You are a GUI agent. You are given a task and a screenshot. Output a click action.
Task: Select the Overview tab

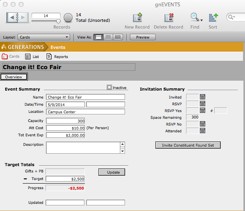click(14, 77)
